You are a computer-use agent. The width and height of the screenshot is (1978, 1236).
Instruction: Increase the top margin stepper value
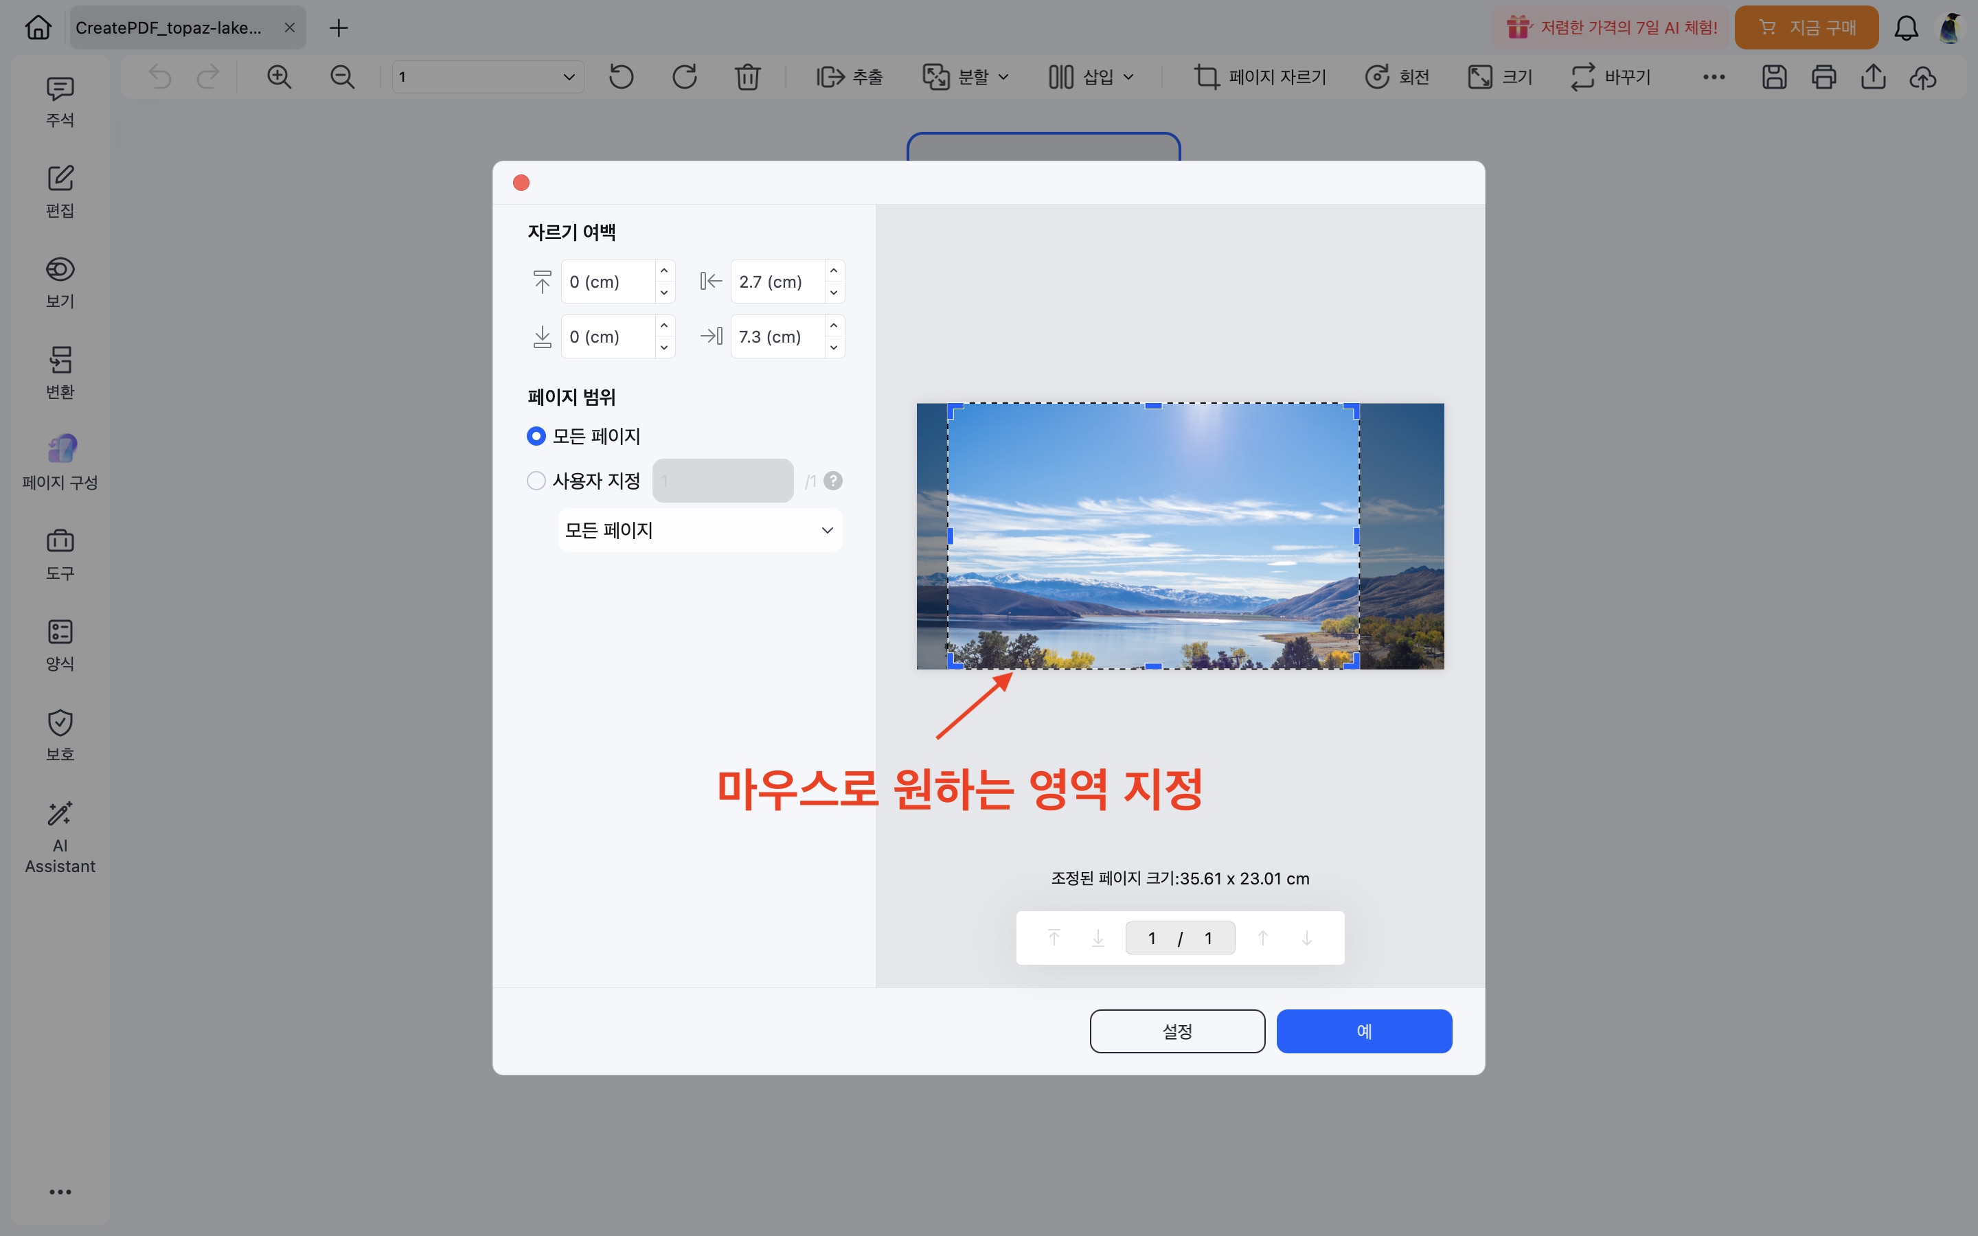point(663,271)
